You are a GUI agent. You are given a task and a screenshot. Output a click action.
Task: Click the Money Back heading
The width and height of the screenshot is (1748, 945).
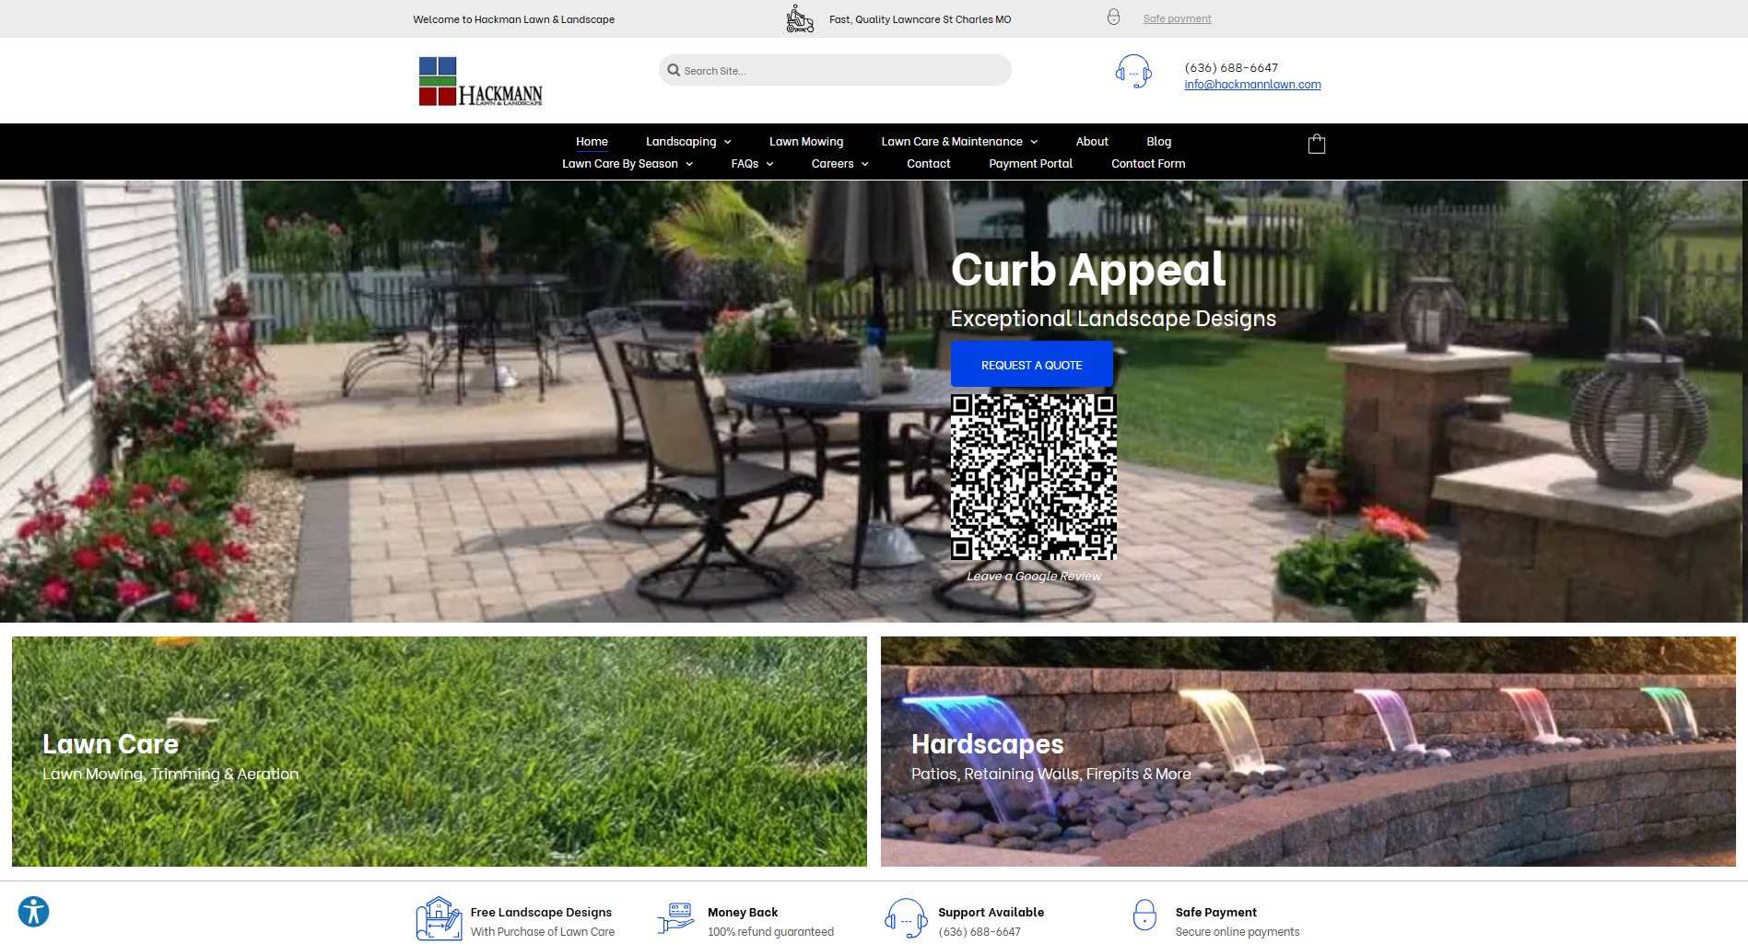pos(743,913)
